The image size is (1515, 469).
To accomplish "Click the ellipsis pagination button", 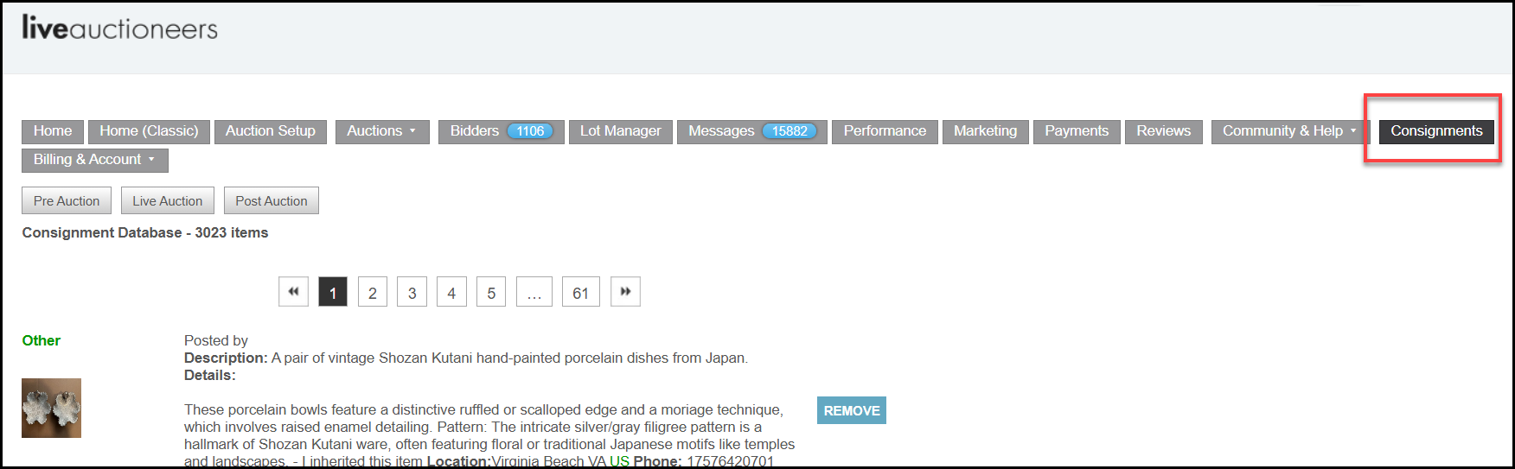I will 534,292.
